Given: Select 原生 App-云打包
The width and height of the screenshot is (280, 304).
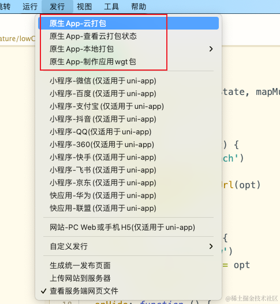Looking at the screenshot, I should tap(129, 23).
